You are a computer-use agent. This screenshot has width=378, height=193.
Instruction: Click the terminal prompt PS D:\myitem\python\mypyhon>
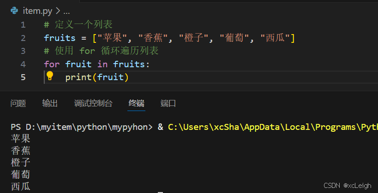82,127
